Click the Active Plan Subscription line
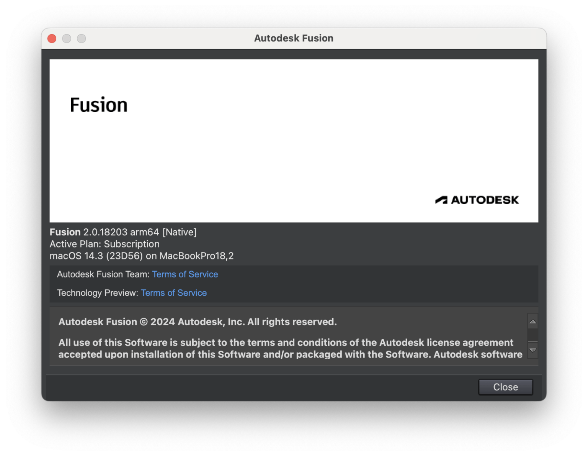 pos(104,244)
